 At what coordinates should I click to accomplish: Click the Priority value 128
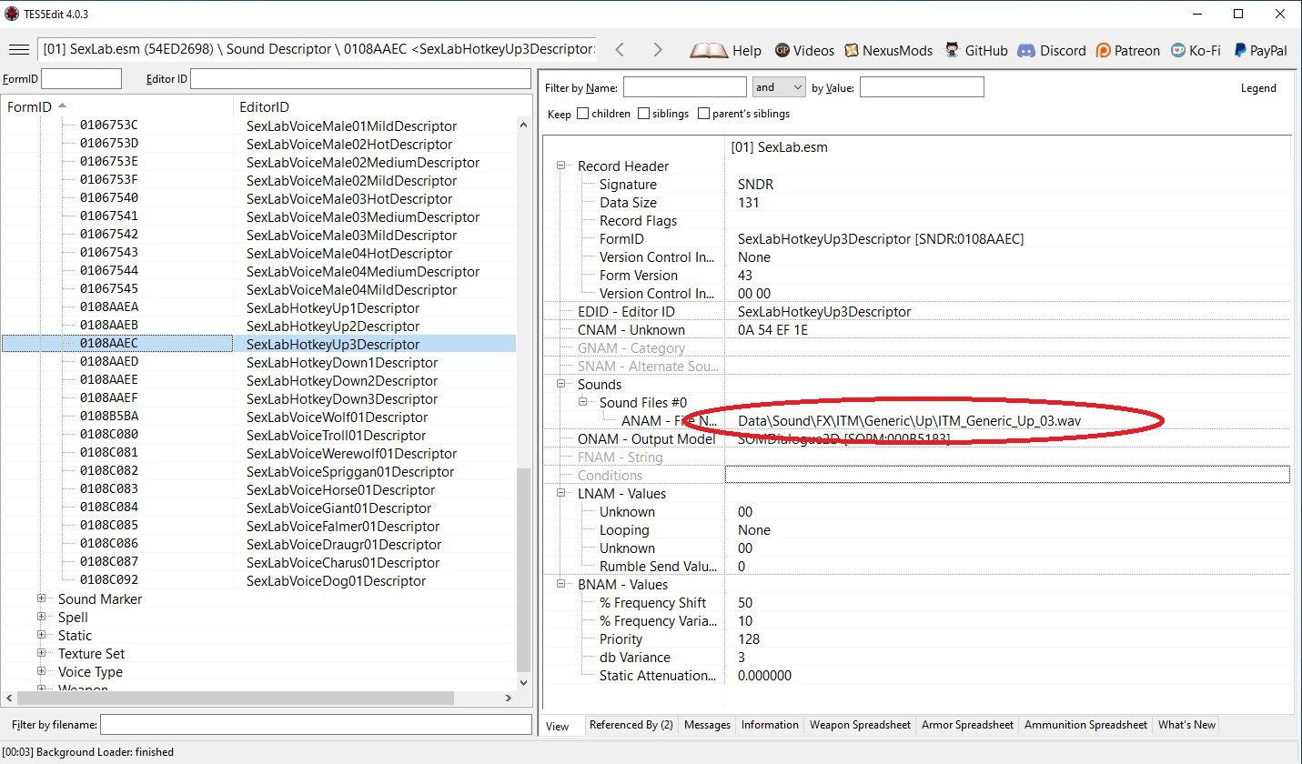(748, 639)
